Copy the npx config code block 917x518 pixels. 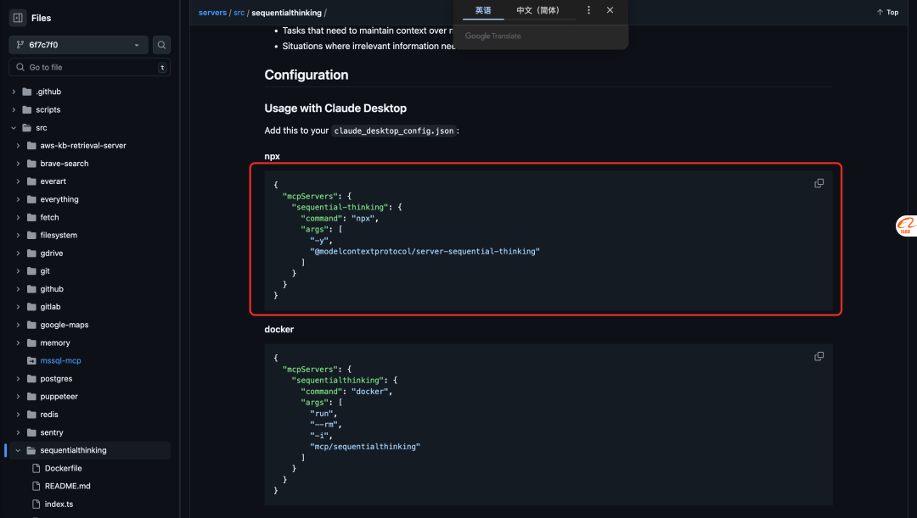coord(819,183)
